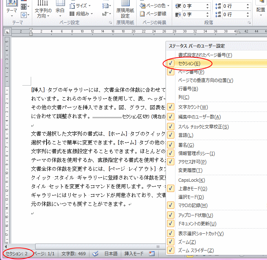Click the first line indent ruler marker
The image size is (267, 260).
click(x=31, y=30)
